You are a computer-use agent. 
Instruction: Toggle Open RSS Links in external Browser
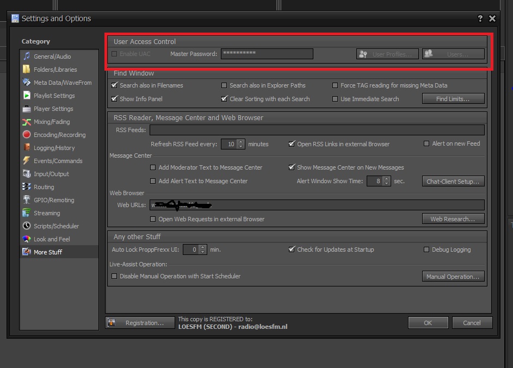point(292,144)
